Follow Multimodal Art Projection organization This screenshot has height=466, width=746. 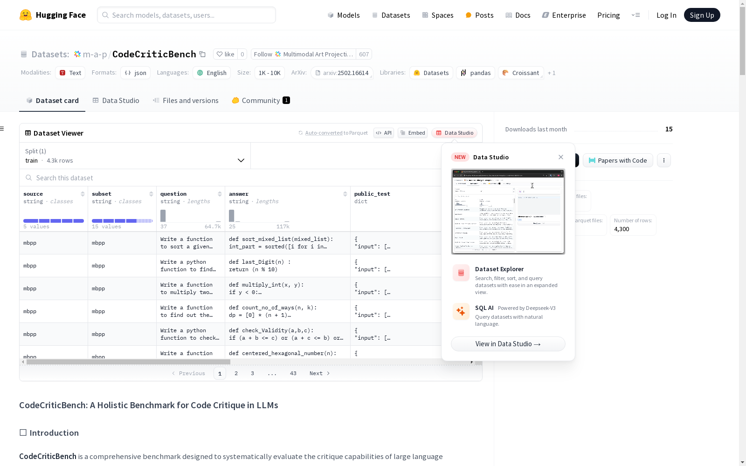tap(304, 54)
